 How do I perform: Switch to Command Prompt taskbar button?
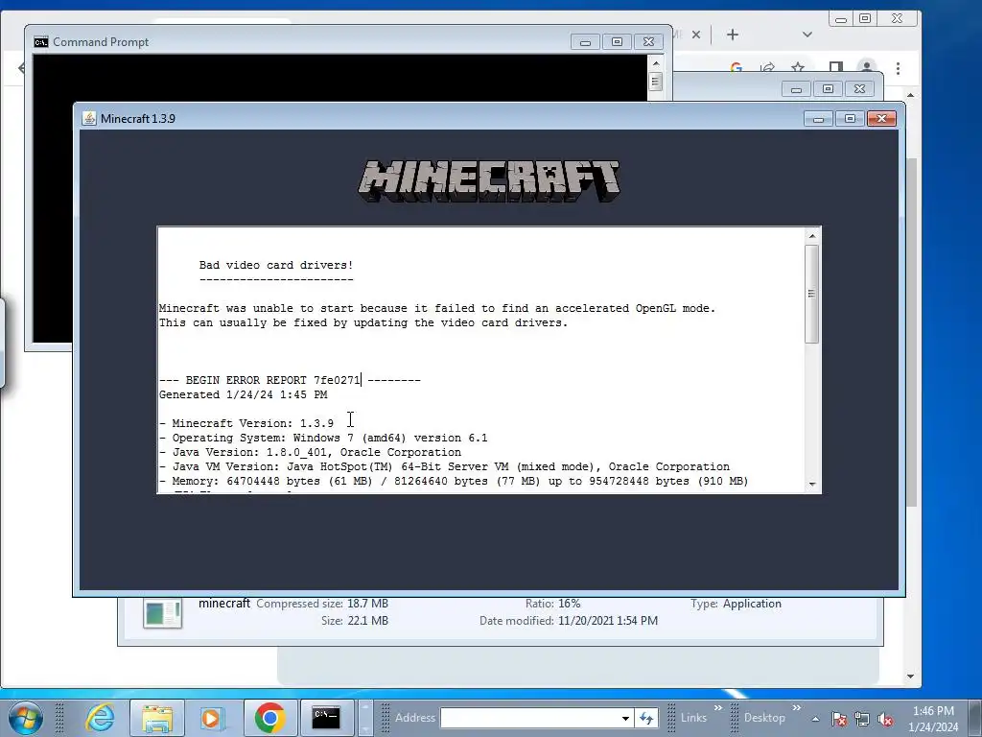tap(326, 718)
